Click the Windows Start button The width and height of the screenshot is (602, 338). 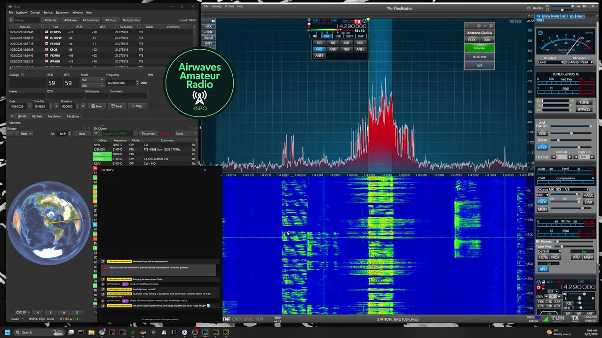7,332
